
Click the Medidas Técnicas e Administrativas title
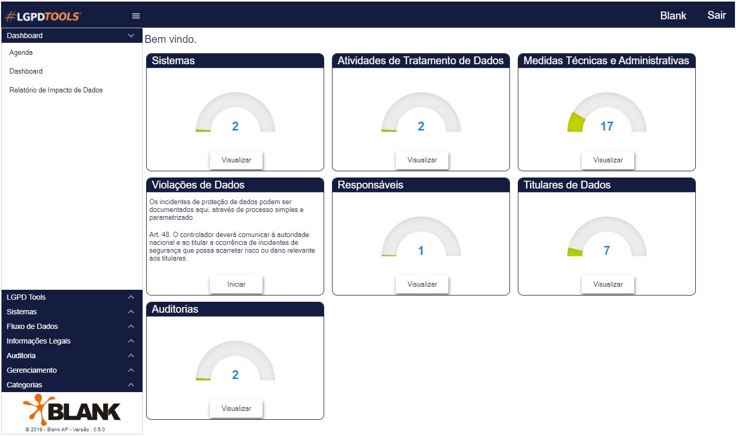coord(606,61)
